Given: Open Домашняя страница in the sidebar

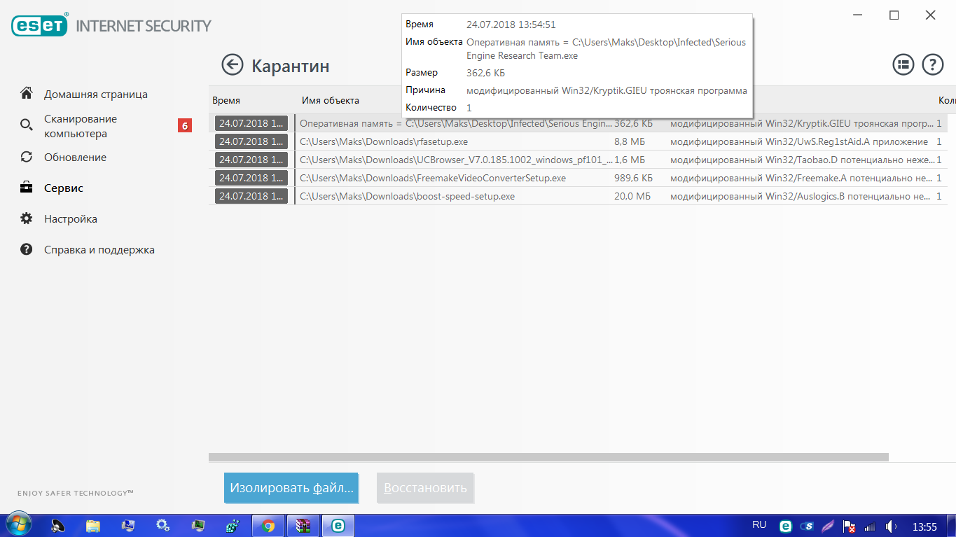Looking at the screenshot, I should pyautogui.click(x=96, y=94).
